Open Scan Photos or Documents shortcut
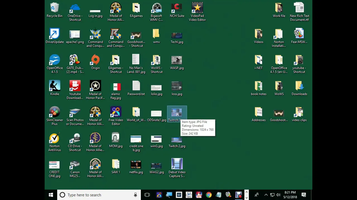The image size is (357, 200). [75, 116]
